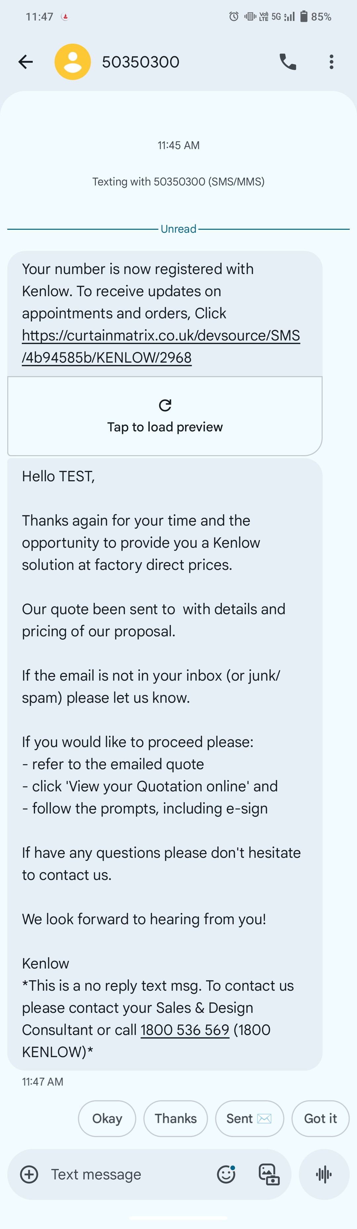Pick the 'Got it' suggested reply
Image resolution: width=357 pixels, height=1229 pixels.
pyautogui.click(x=320, y=1119)
